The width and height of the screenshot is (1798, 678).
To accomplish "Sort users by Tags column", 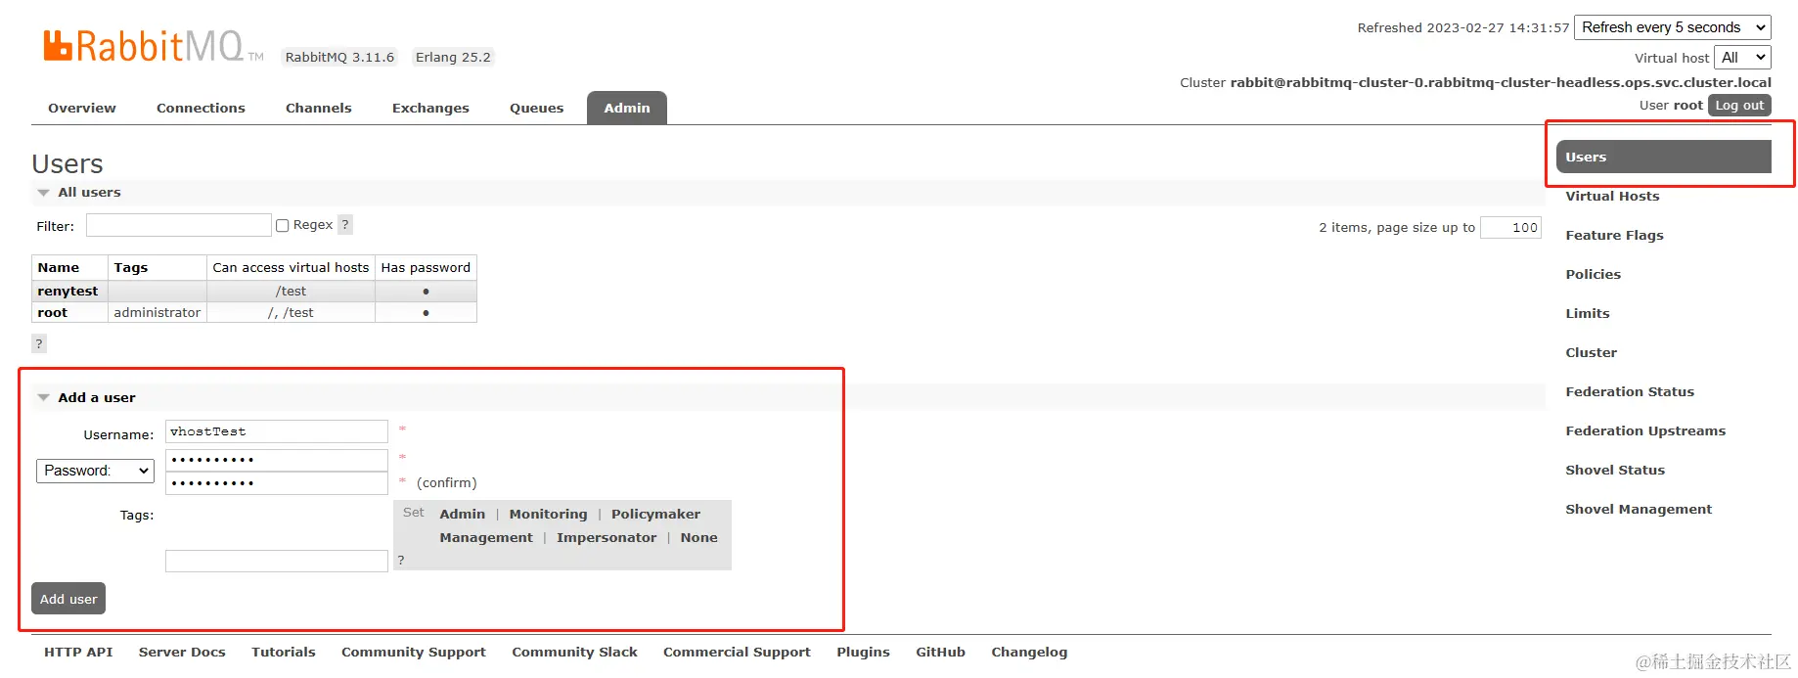I will click(131, 268).
